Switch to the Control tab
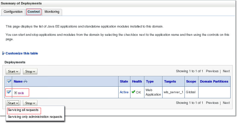Viewport: 238px width, 124px height. [34, 12]
